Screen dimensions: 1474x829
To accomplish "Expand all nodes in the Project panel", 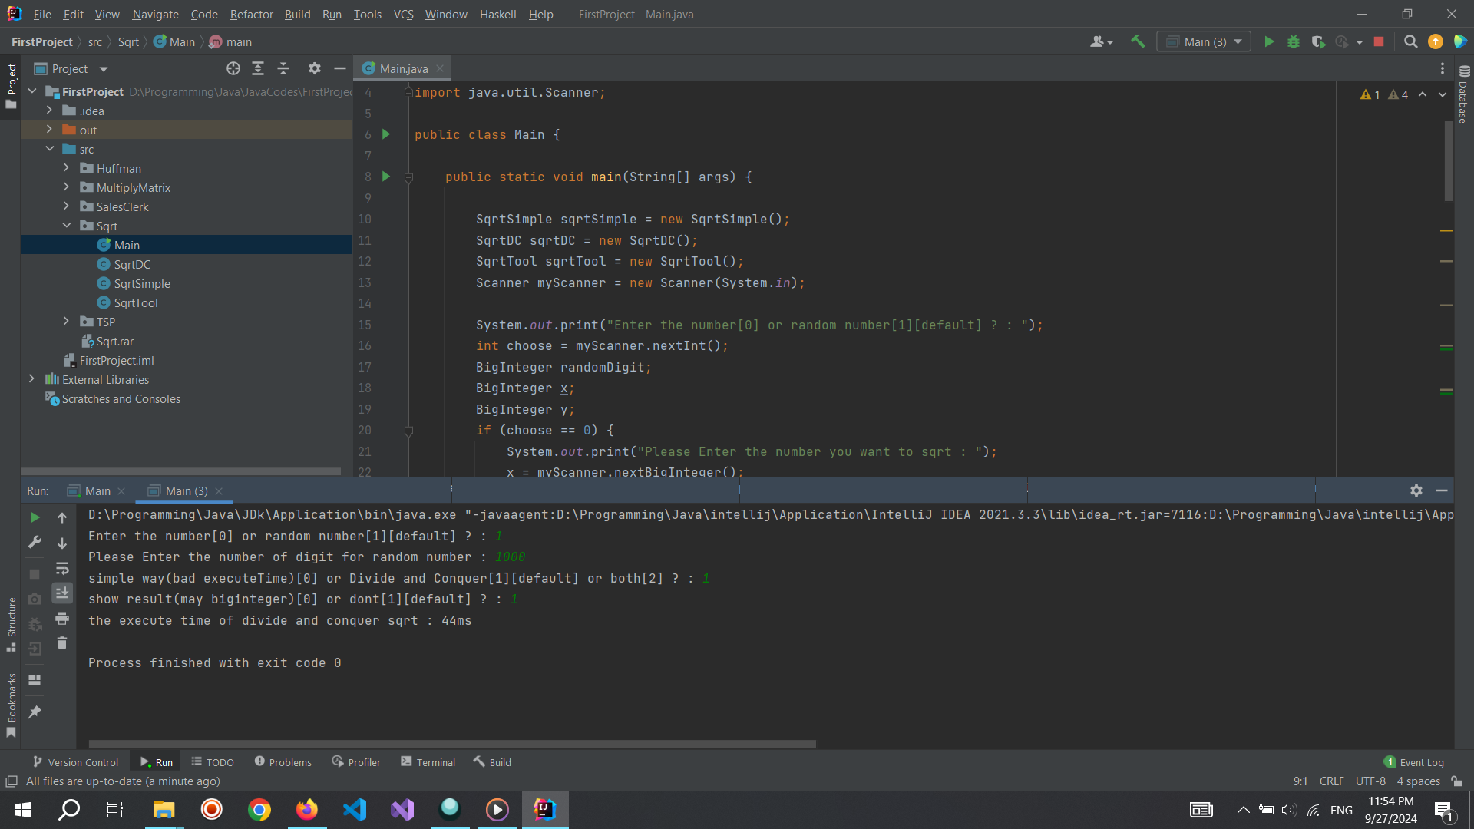I will coord(258,69).
